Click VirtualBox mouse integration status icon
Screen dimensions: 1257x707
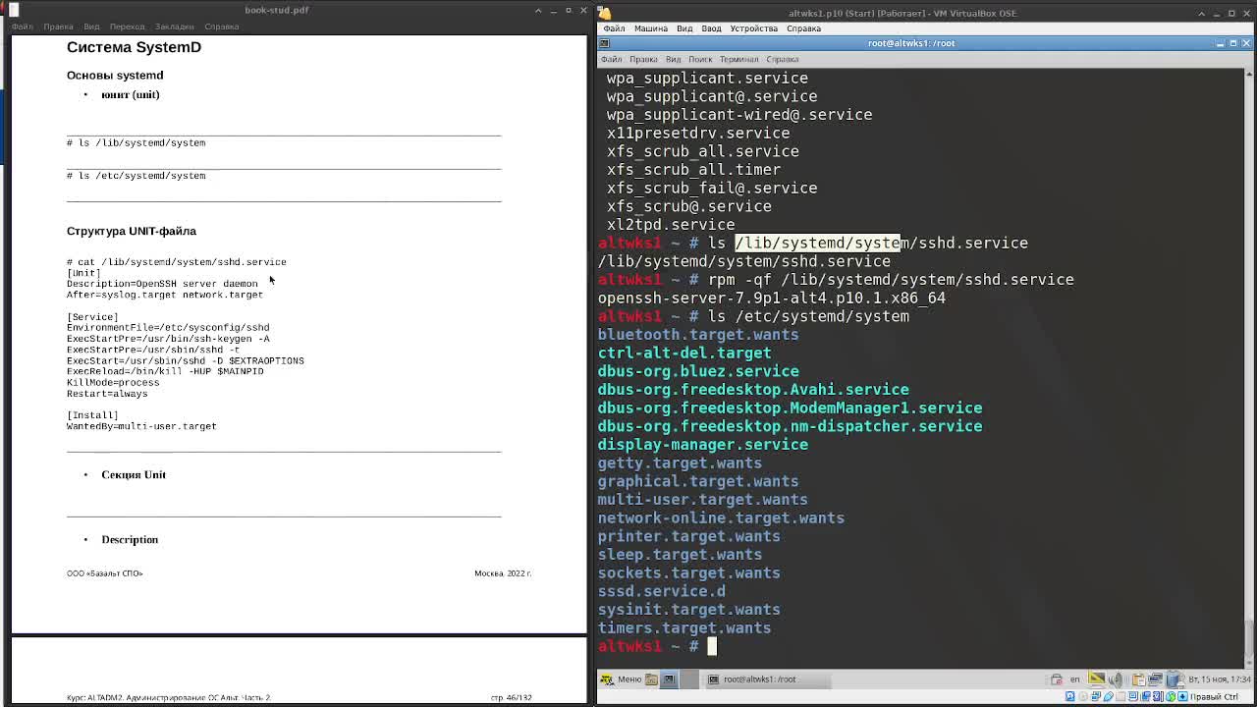pos(1171,697)
